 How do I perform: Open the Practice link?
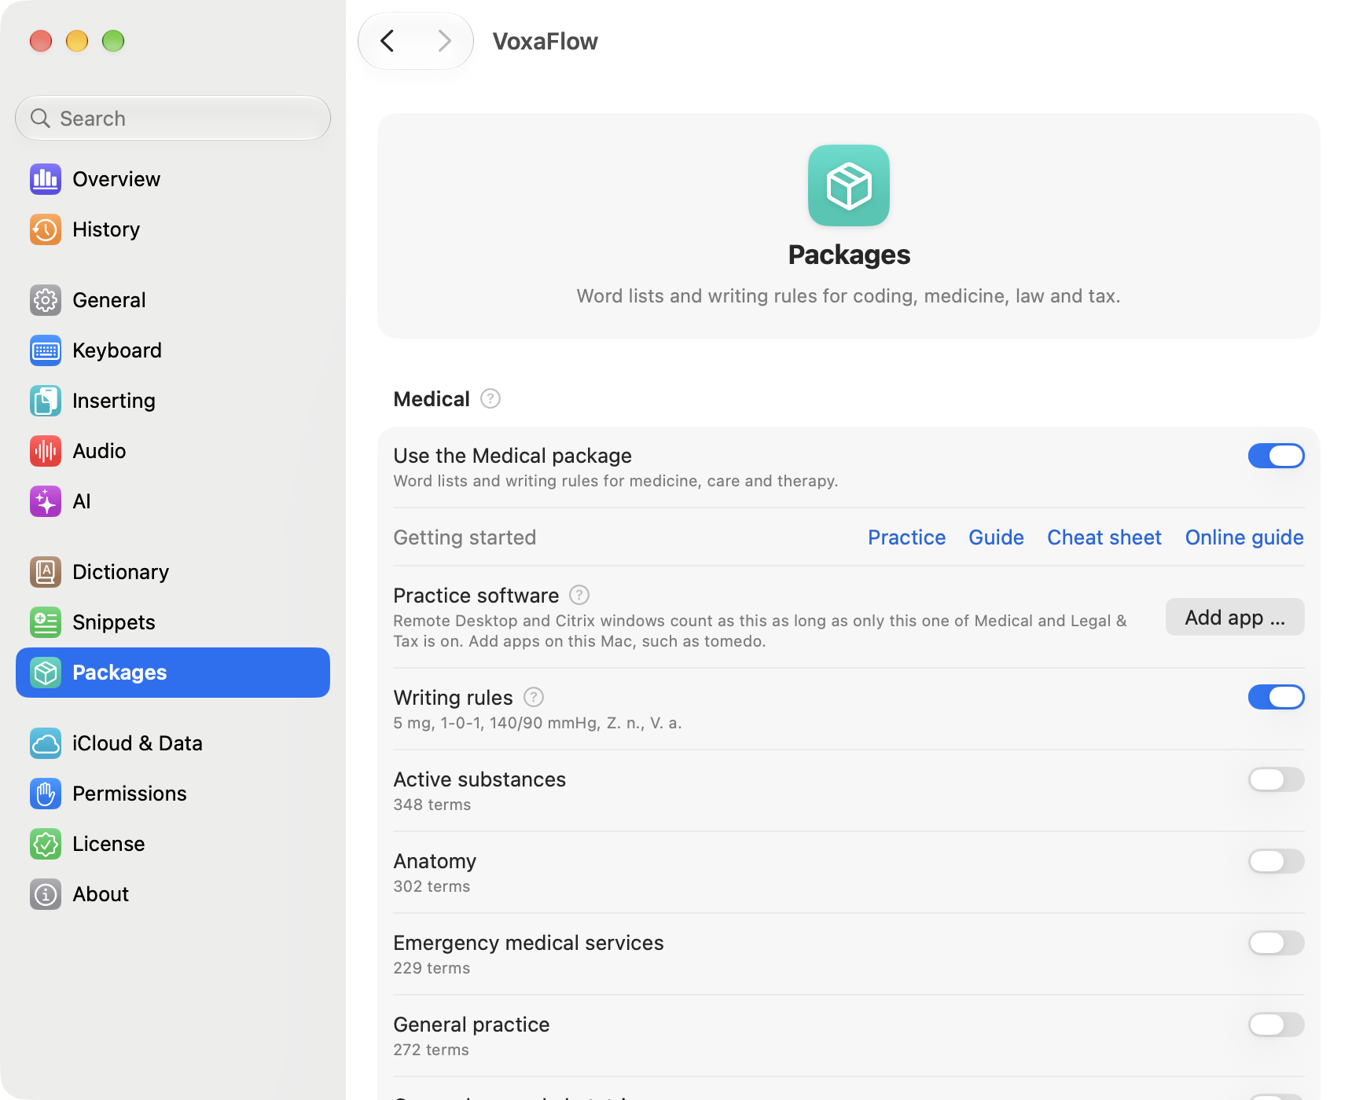[x=907, y=537]
